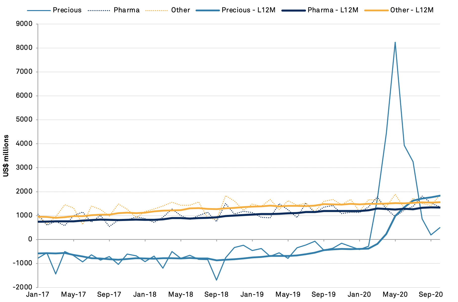Click the 'Other - L12M' legend label
458x302 pixels.
(x=412, y=10)
